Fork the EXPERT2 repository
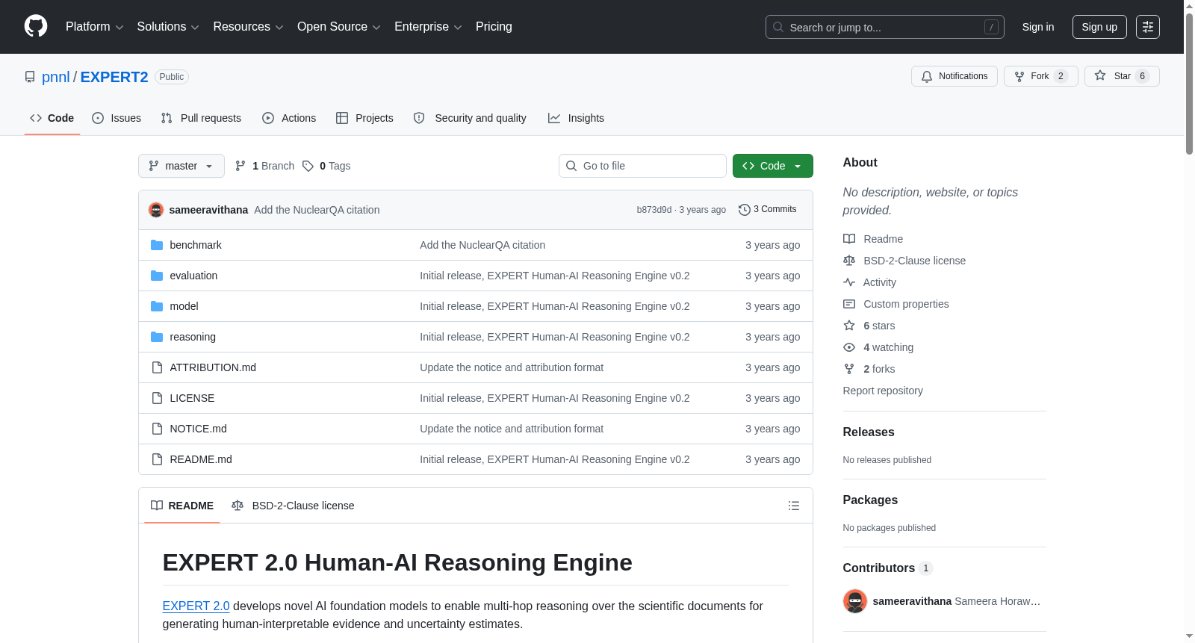 (x=1040, y=76)
